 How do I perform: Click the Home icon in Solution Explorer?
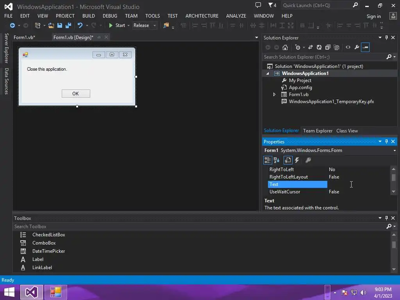tap(285, 47)
